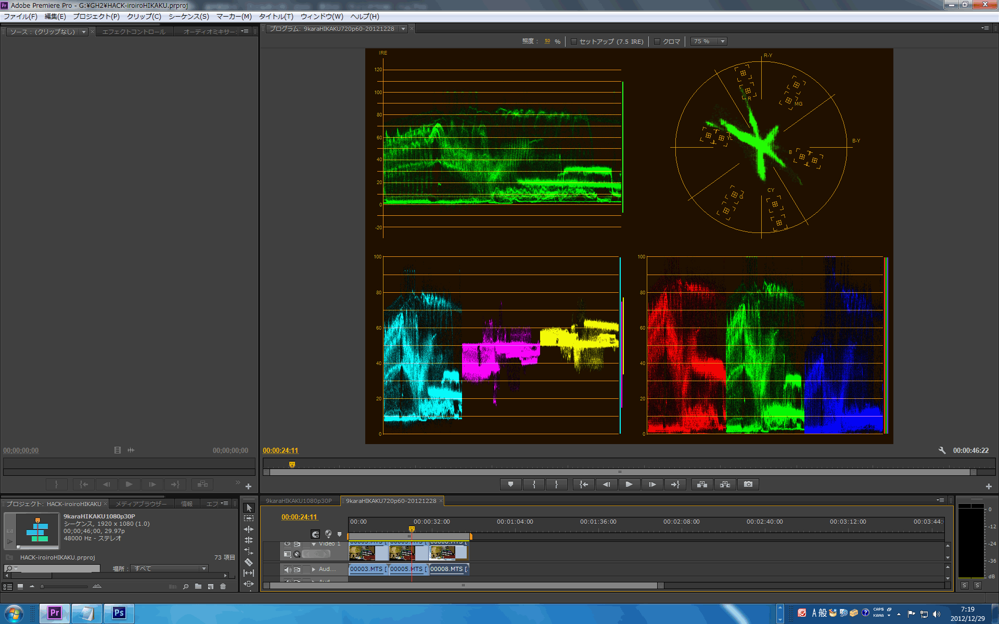Mute the Audio 1 track speaker toggle
The width and height of the screenshot is (999, 624).
click(x=287, y=569)
